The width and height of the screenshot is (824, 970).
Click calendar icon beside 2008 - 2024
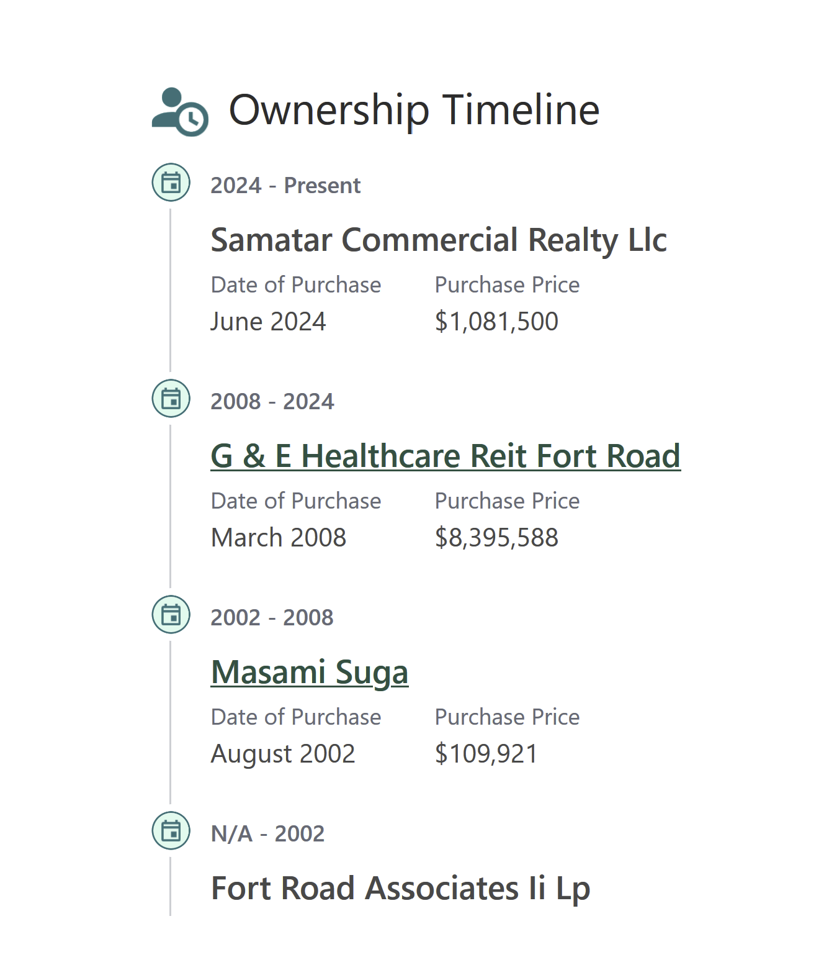point(171,399)
